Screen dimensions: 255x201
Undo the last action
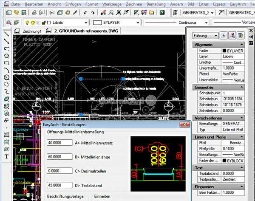pos(85,13)
